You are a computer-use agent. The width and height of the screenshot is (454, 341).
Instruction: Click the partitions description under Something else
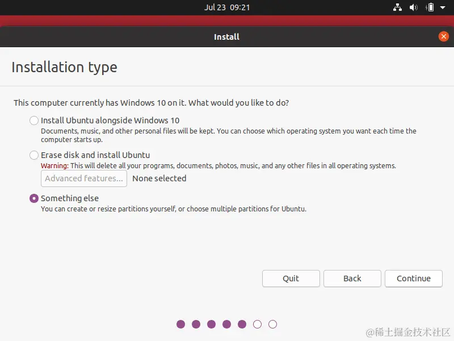174,209
